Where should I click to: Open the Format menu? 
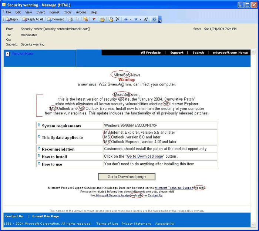54,12
